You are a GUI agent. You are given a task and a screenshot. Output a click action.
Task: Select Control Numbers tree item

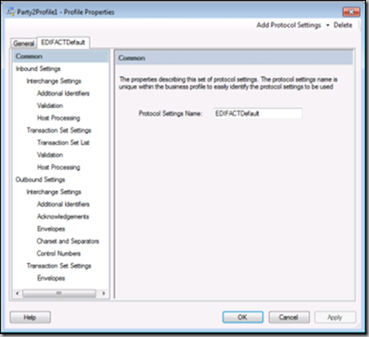(x=59, y=253)
